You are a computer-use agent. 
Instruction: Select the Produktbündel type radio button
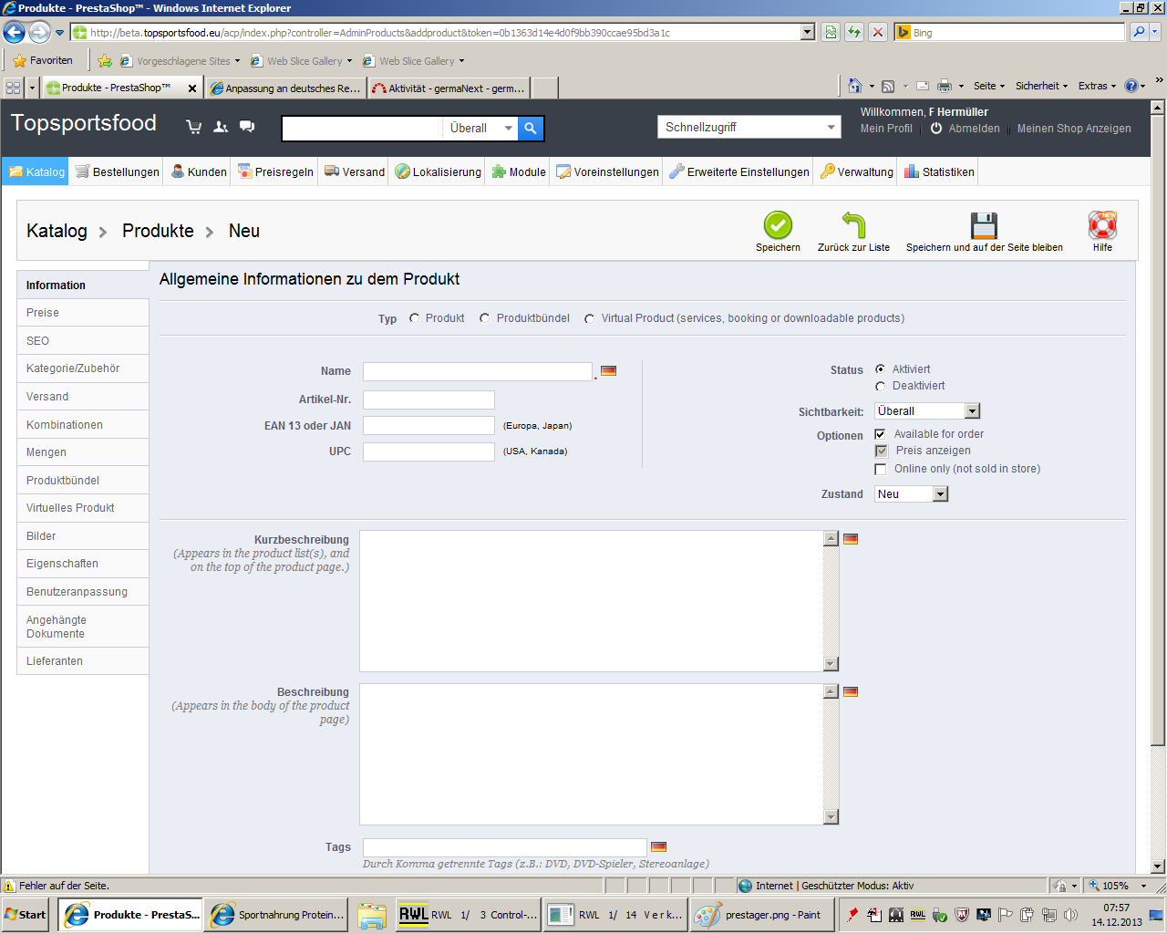coord(485,318)
